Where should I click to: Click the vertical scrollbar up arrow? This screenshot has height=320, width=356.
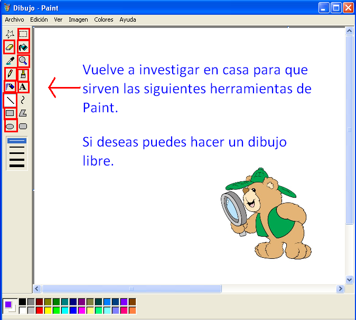[x=350, y=31]
